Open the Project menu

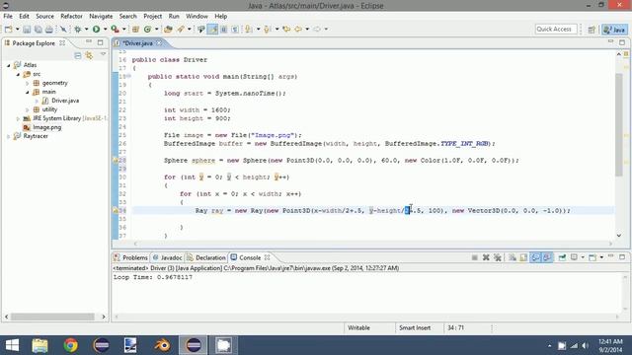point(153,16)
